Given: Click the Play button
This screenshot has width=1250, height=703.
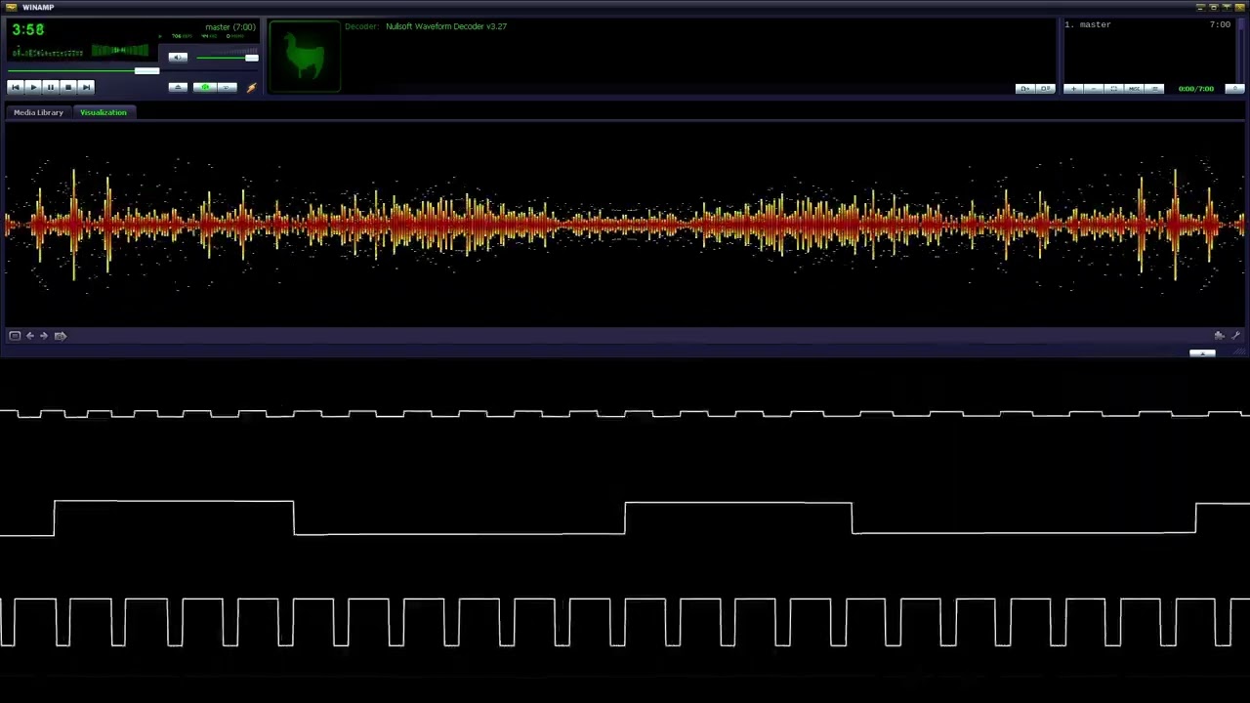Looking at the screenshot, I should point(32,87).
